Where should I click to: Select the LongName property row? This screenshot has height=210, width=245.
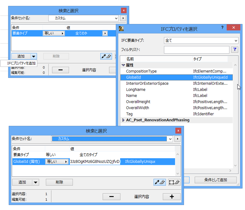[x=177, y=90]
